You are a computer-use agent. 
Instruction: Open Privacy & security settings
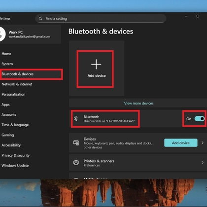tap(16, 155)
